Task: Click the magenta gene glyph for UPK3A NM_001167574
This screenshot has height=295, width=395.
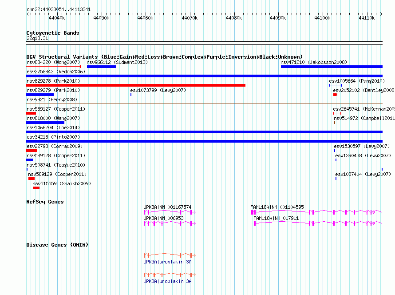Action: click(170, 212)
